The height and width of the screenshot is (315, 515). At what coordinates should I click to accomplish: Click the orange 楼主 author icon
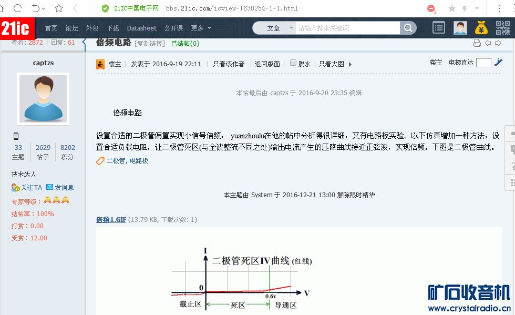click(100, 64)
